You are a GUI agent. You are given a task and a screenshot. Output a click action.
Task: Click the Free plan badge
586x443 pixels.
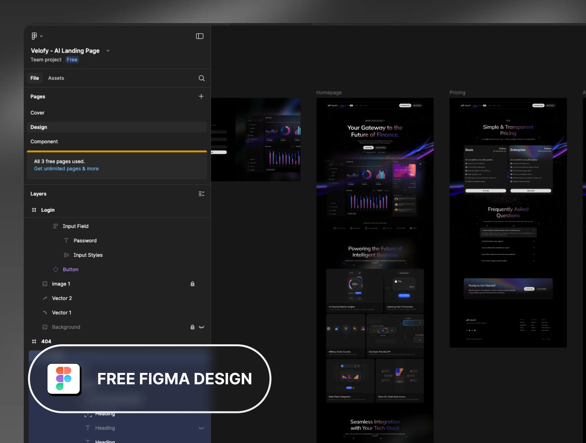(x=72, y=60)
